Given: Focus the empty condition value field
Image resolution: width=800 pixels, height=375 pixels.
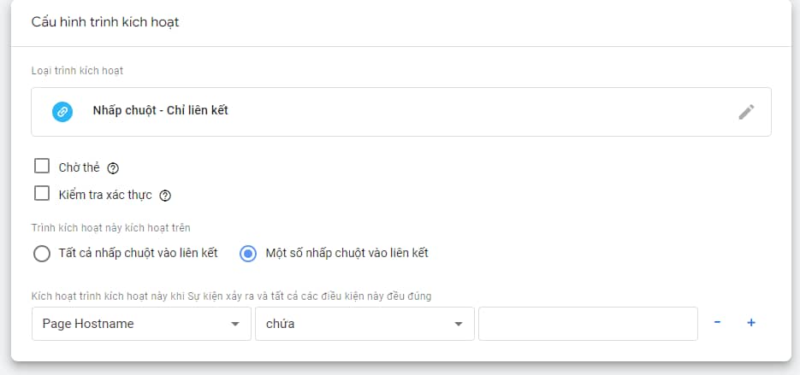Looking at the screenshot, I should (x=589, y=324).
